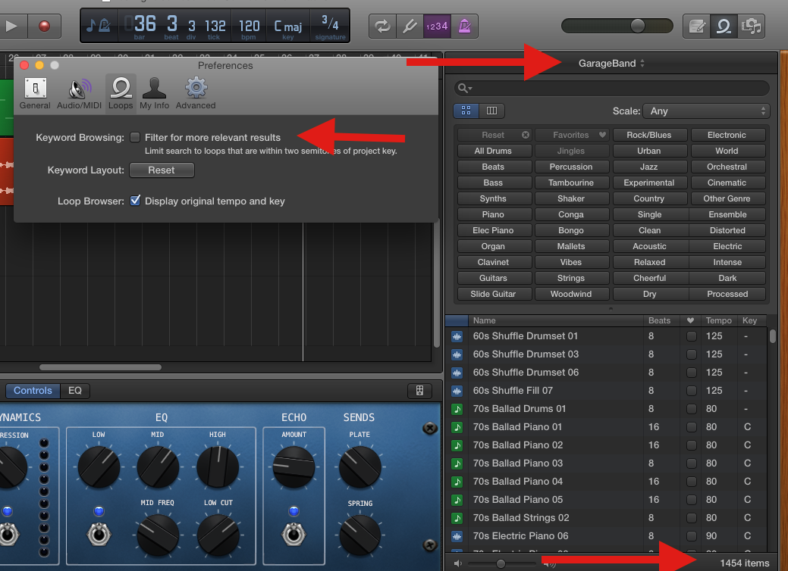Sort loops by Tempo column header
788x571 pixels.
point(719,320)
